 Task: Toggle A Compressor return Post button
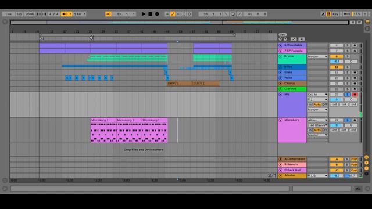tap(354, 159)
